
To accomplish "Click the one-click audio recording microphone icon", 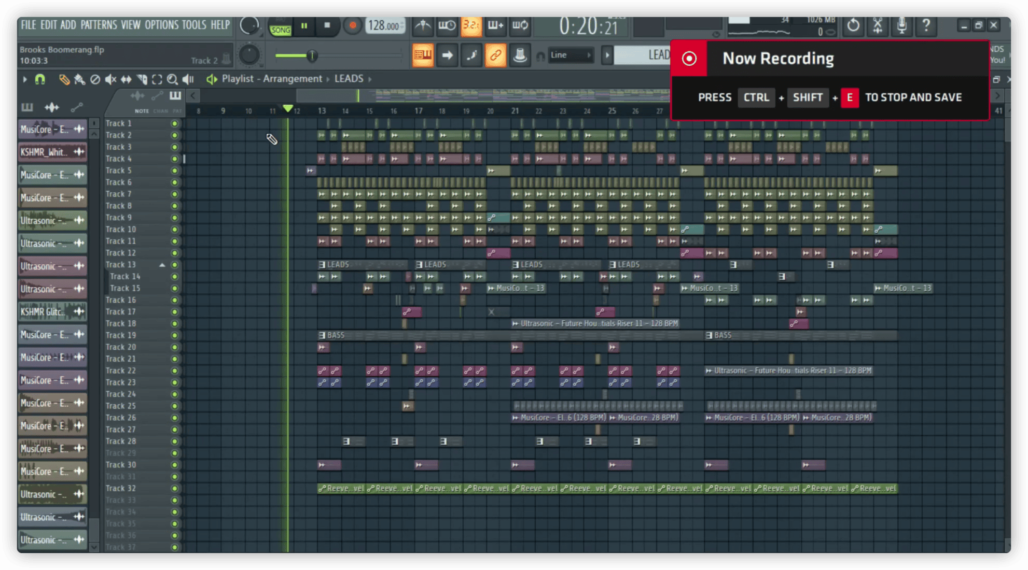I will [x=902, y=25].
